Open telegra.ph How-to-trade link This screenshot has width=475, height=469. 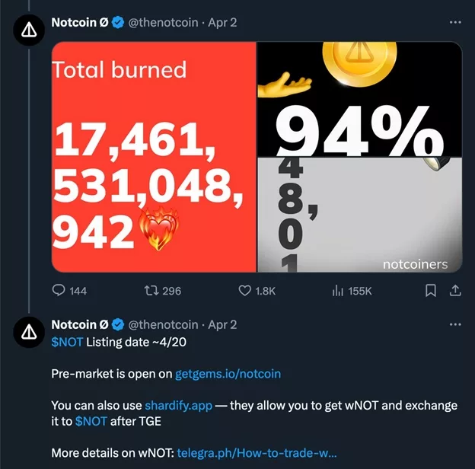257,453
